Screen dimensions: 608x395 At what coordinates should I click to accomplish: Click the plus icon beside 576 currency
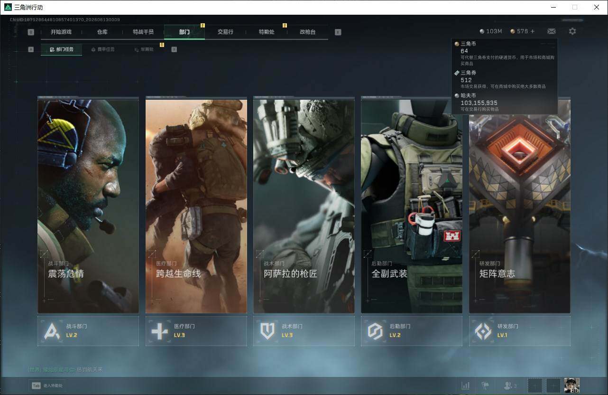pyautogui.click(x=533, y=31)
